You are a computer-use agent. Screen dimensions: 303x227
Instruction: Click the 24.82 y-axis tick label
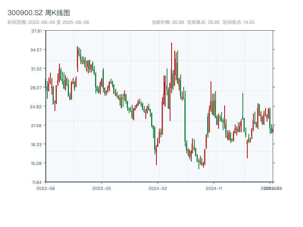(x=37, y=106)
